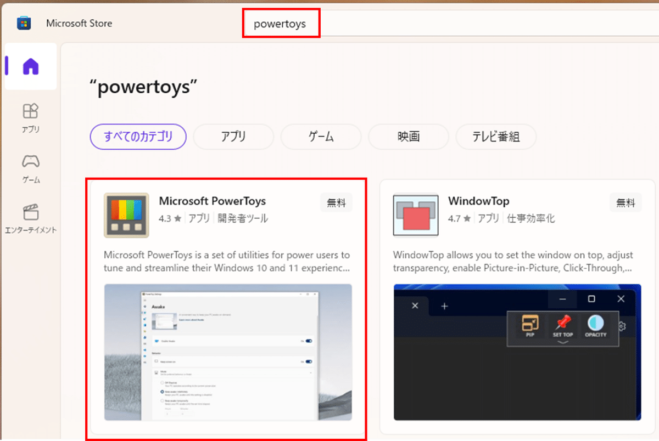The image size is (659, 441).
Task: Open the アプリ section in sidebar
Action: [x=31, y=118]
